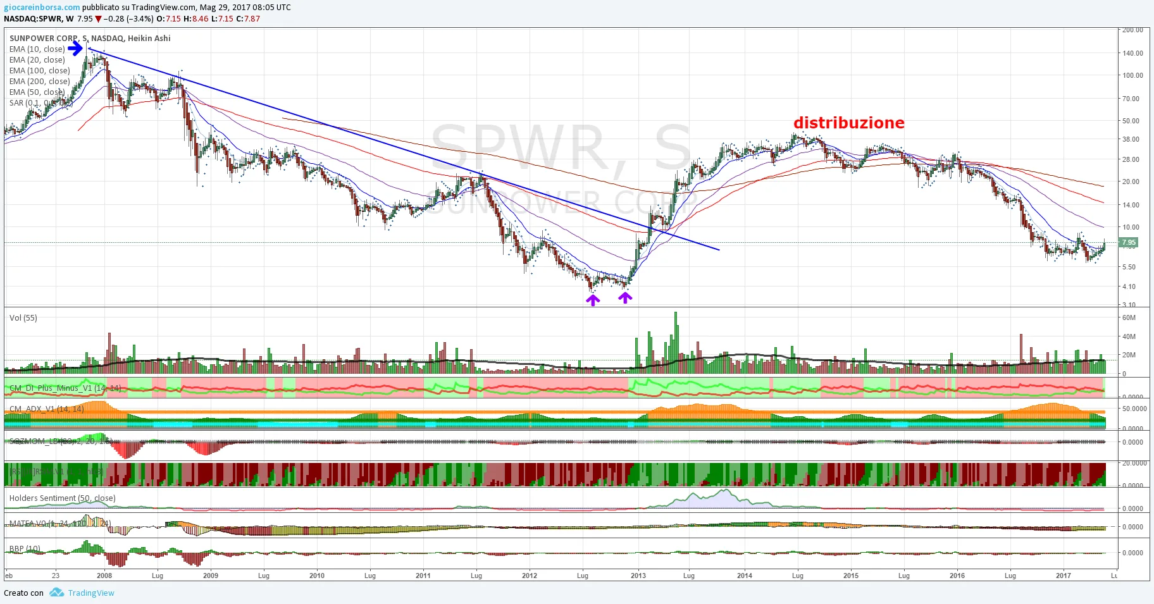Image resolution: width=1154 pixels, height=604 pixels.
Task: Click the low value L:7.15
Action: [x=222, y=19]
